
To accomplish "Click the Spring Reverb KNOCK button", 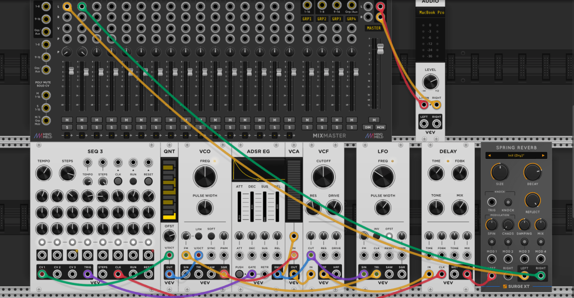I will [508, 203].
